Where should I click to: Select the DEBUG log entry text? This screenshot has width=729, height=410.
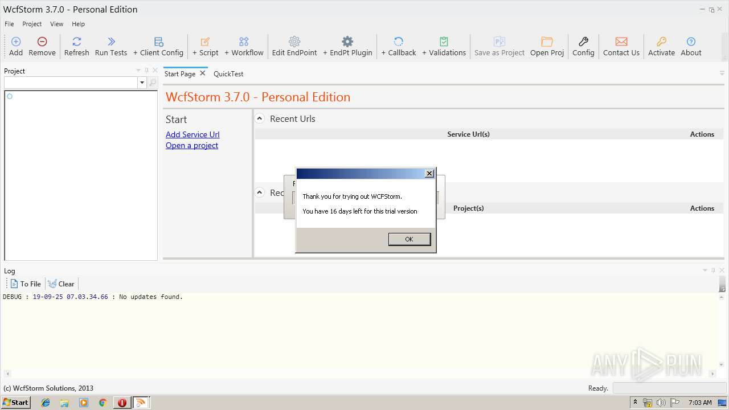point(93,297)
